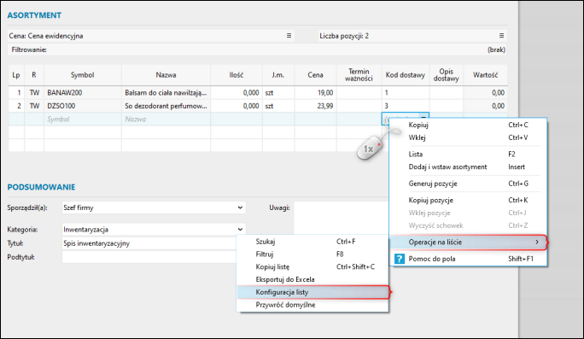Click the Wartość column header
The image size is (584, 339).
tap(485, 75)
